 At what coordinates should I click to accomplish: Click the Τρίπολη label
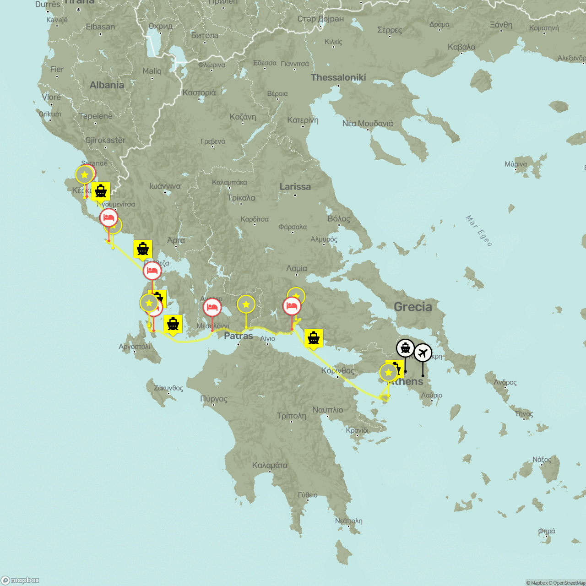coord(292,416)
